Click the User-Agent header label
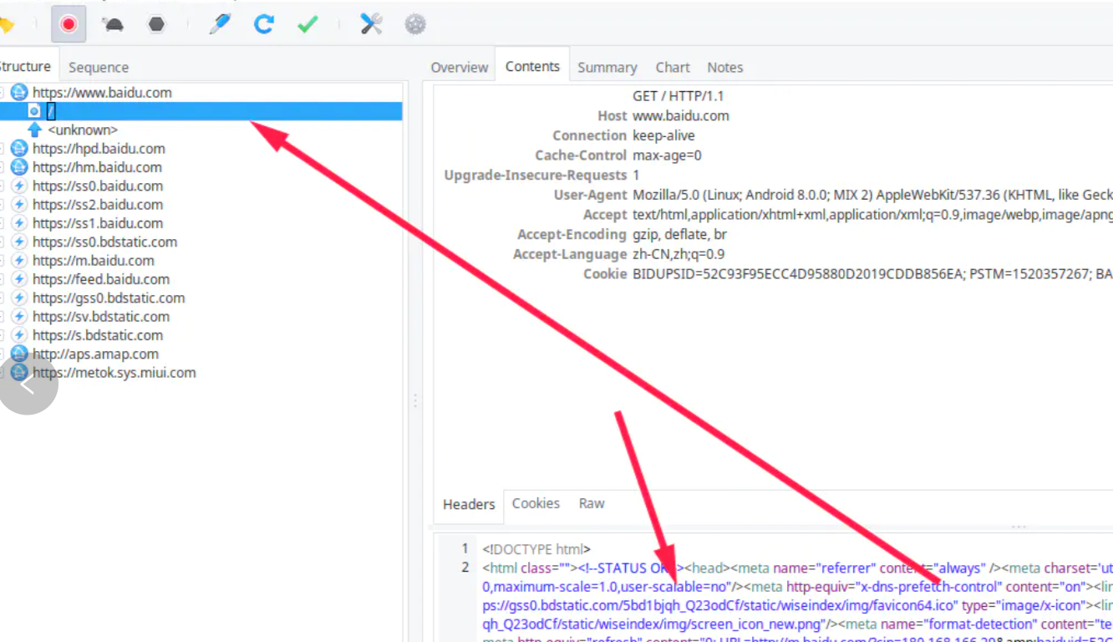Viewport: 1113px width, 642px height. coord(590,195)
